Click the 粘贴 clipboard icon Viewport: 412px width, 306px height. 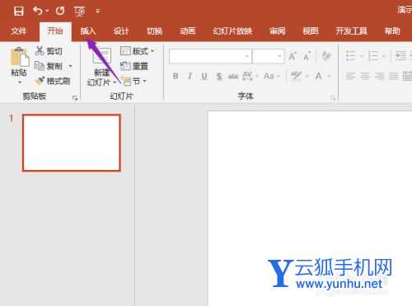[20, 57]
